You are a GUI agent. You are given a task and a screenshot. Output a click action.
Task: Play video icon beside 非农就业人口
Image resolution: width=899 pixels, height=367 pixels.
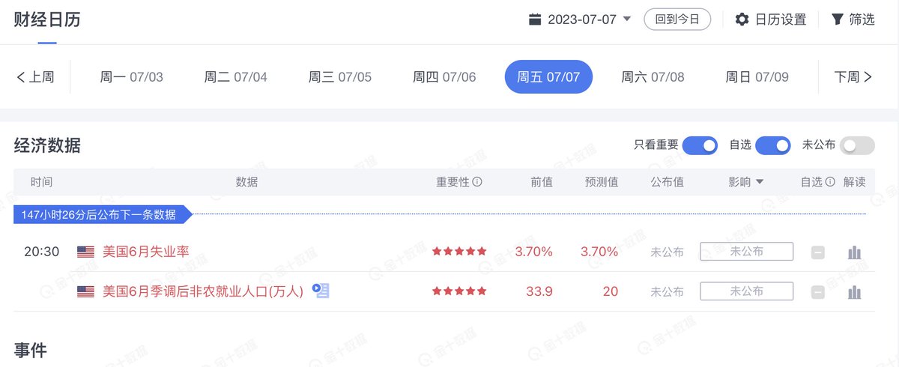point(321,291)
